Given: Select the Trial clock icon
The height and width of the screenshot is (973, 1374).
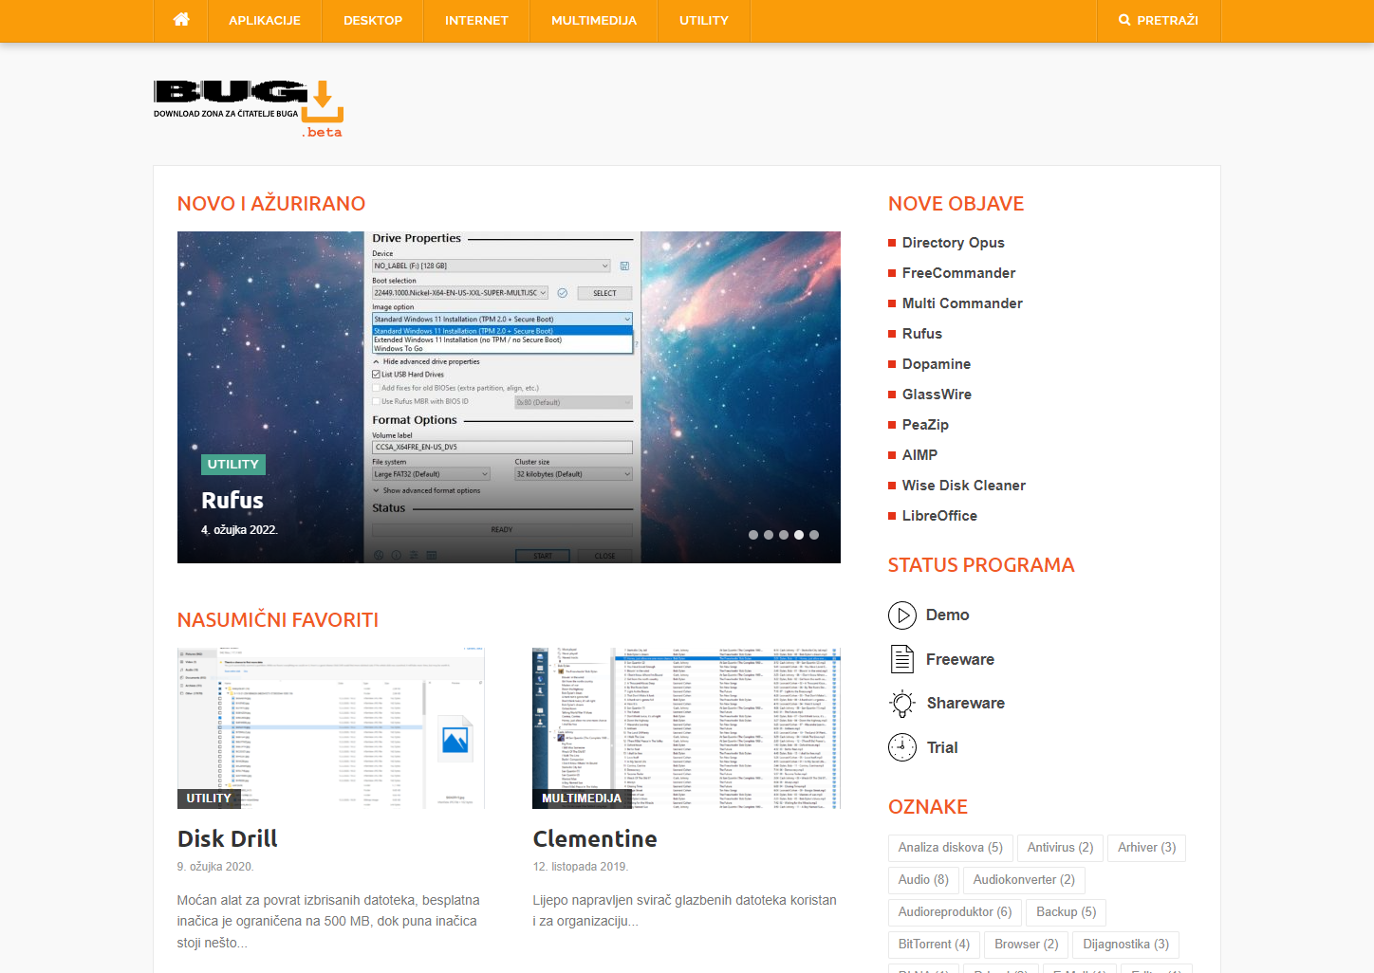Looking at the screenshot, I should [x=902, y=747].
